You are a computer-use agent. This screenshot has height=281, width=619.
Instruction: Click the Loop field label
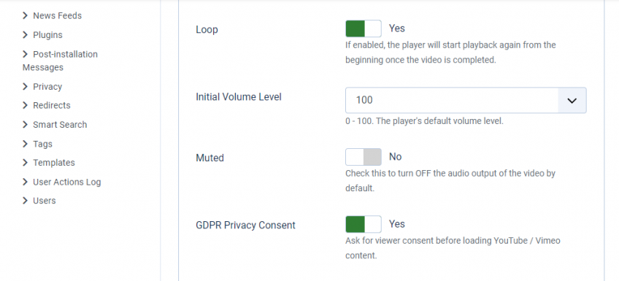[x=207, y=30]
